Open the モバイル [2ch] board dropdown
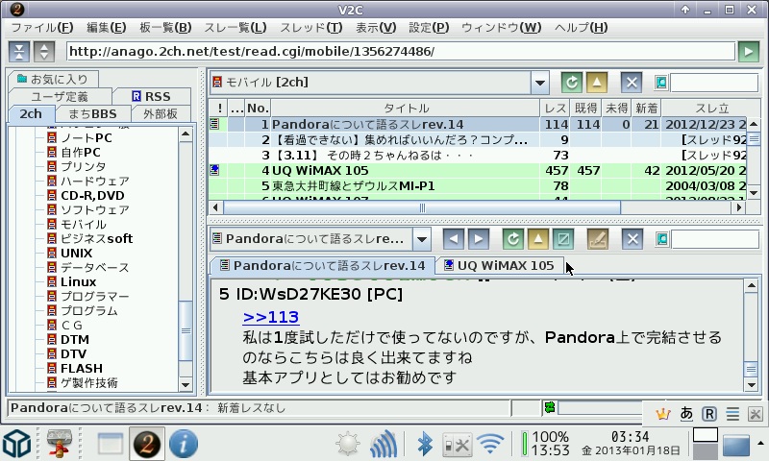The height and width of the screenshot is (461, 769). 539,83
